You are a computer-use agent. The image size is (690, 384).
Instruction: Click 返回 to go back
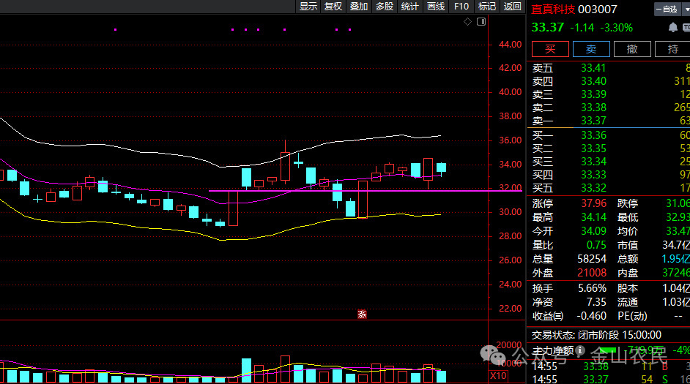(512, 7)
